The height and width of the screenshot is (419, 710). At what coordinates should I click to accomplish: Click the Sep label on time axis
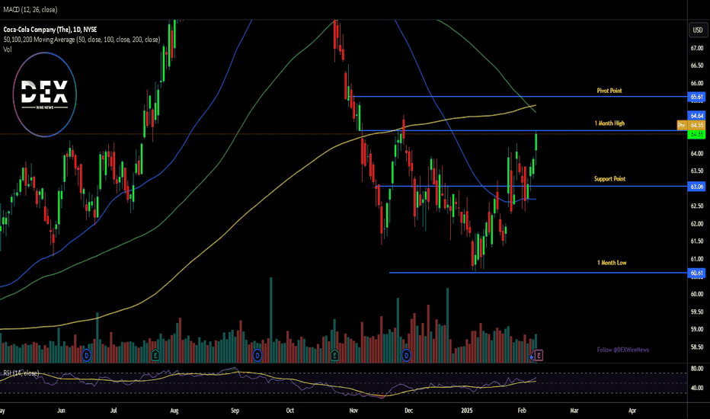pos(235,411)
